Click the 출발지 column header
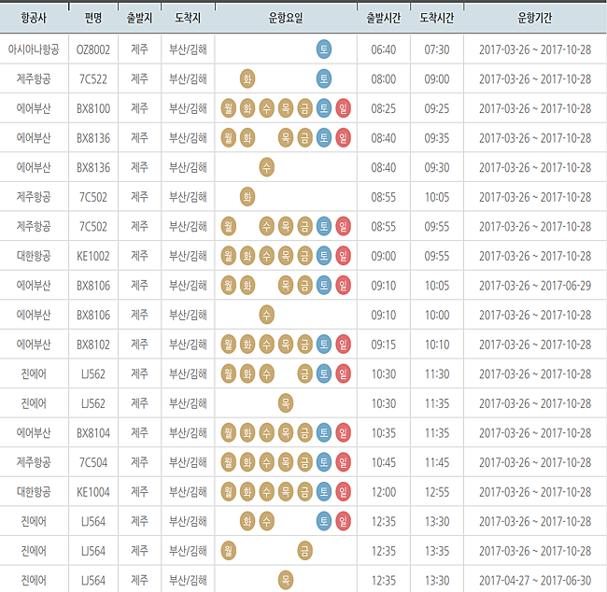The width and height of the screenshot is (607, 592). point(139,18)
